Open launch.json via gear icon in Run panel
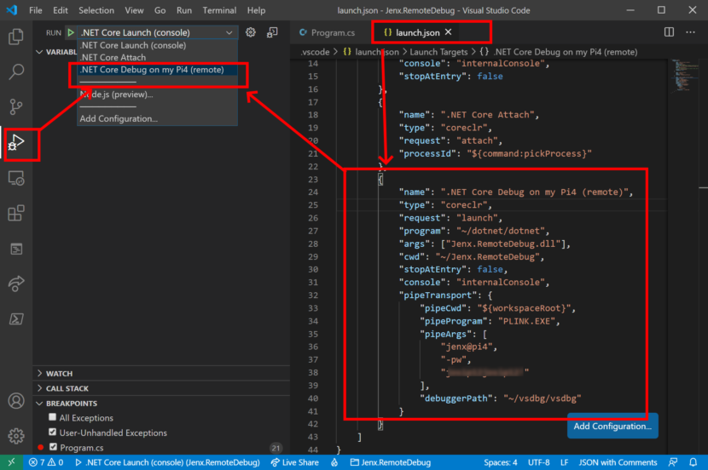 [x=251, y=32]
